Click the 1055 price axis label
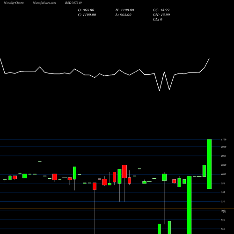234x234 pixels. pos(224,156)
